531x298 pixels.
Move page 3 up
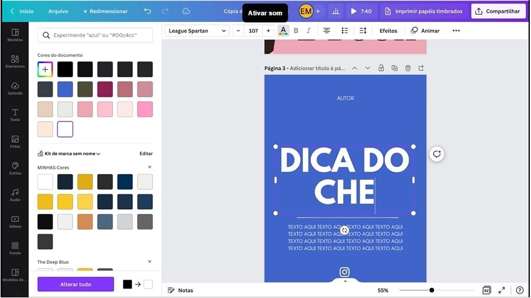point(354,68)
